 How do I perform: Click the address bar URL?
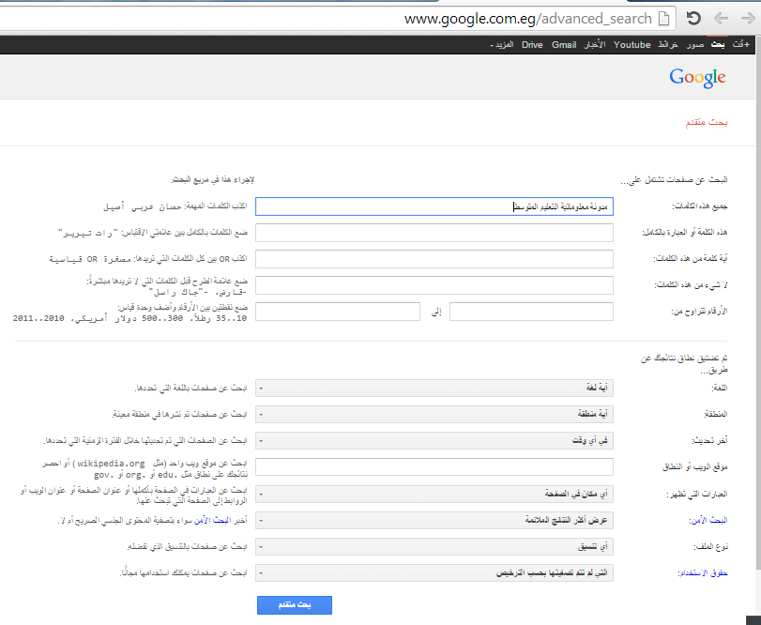(x=528, y=19)
